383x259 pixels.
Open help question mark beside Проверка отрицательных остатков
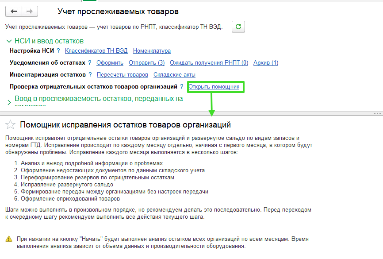coord(181,86)
